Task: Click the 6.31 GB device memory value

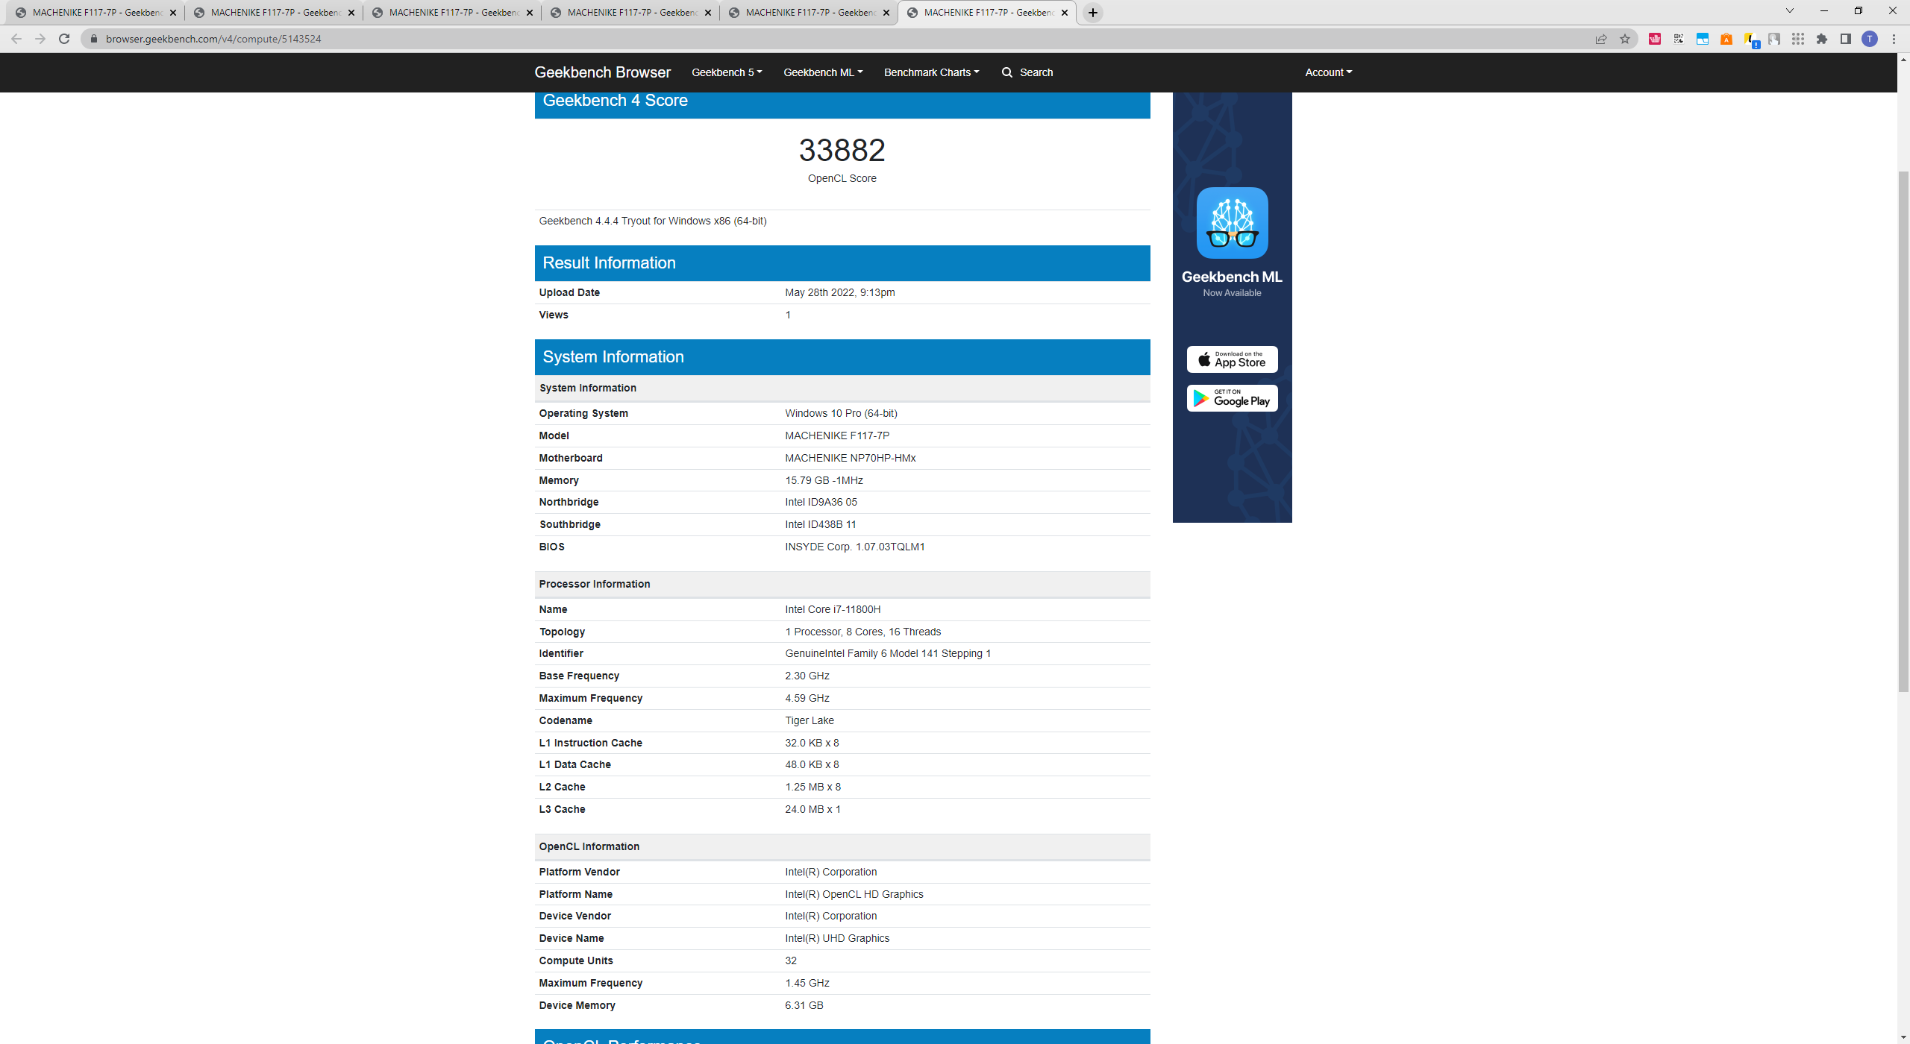Action: pyautogui.click(x=804, y=1005)
